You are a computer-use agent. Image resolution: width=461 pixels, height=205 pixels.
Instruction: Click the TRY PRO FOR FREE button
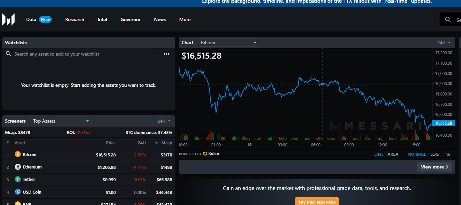point(317,202)
